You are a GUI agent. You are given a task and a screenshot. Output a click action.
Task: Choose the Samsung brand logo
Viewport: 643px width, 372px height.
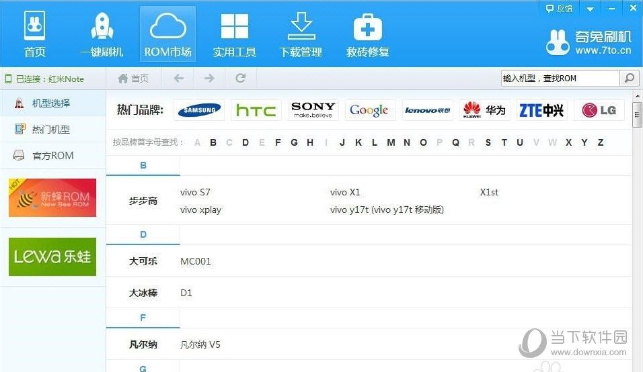click(199, 110)
